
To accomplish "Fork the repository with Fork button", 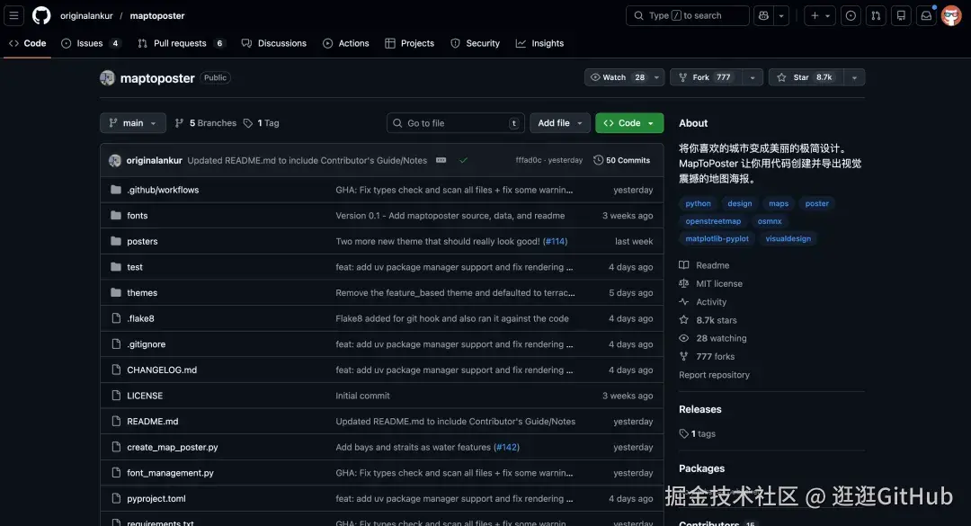I will [x=707, y=77].
